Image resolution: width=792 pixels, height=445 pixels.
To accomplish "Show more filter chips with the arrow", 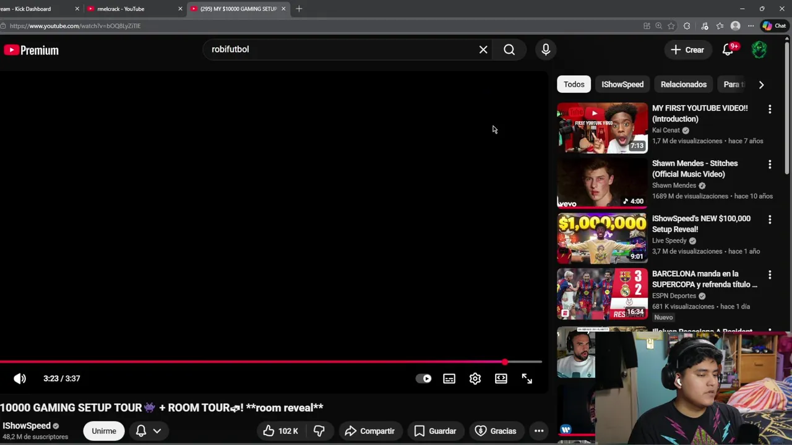I will [761, 84].
